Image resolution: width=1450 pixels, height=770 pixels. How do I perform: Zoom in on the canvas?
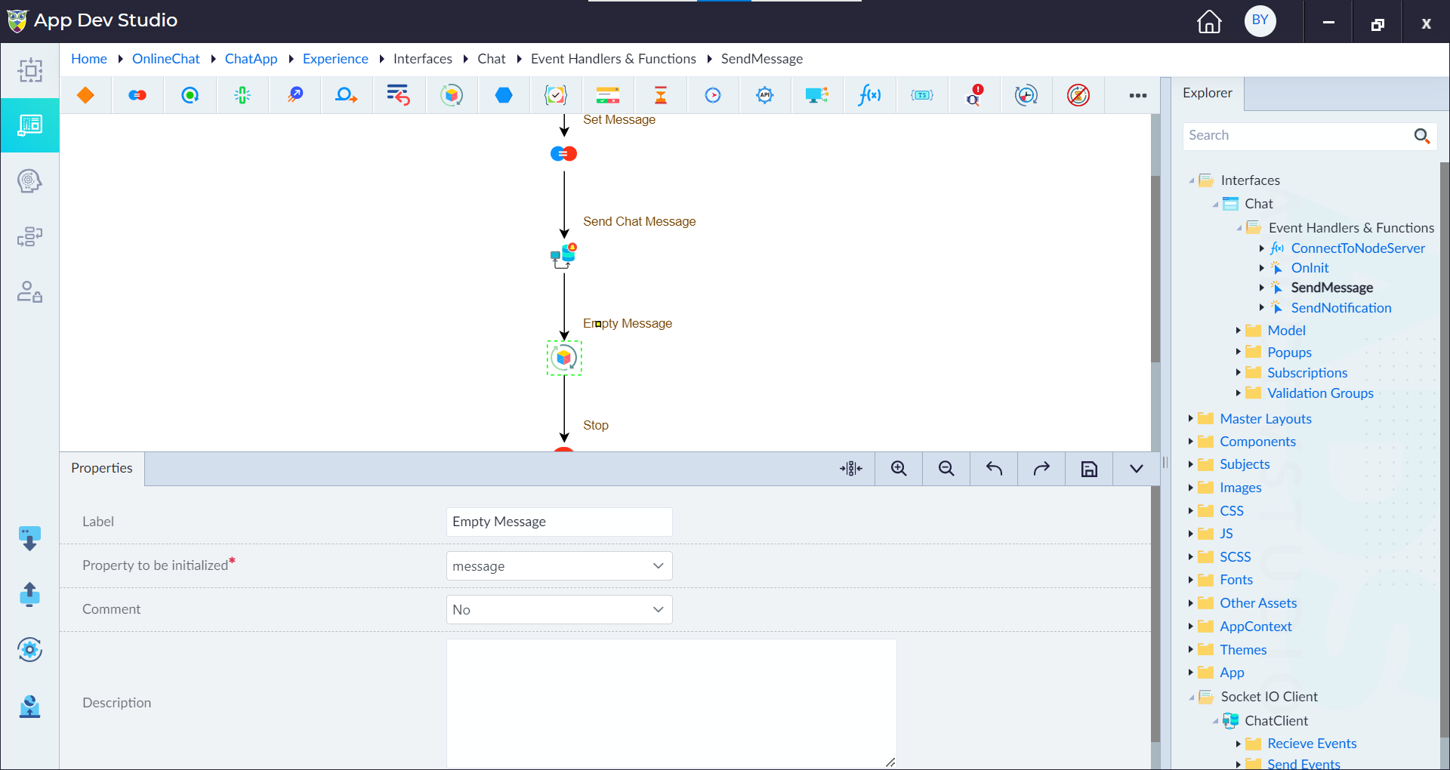(899, 469)
